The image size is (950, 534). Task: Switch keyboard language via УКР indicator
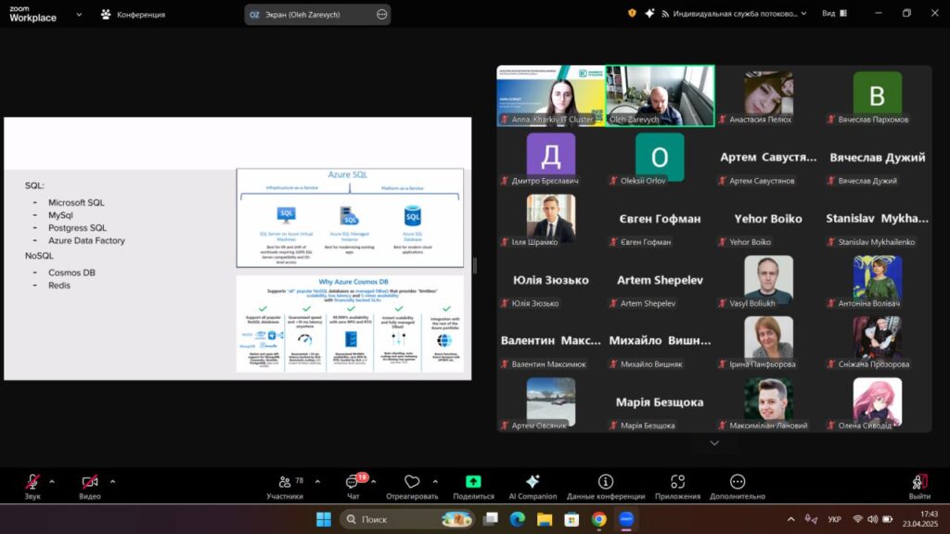pos(834,519)
